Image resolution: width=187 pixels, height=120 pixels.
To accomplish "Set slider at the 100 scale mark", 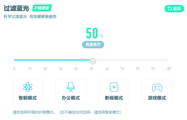I will (169, 69).
